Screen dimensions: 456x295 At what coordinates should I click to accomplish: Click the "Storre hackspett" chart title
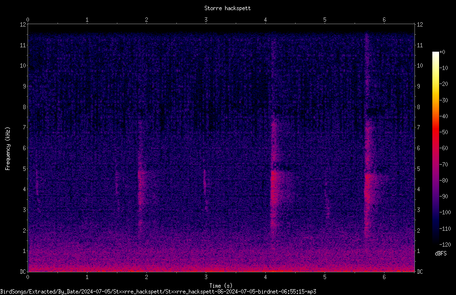[228, 8]
